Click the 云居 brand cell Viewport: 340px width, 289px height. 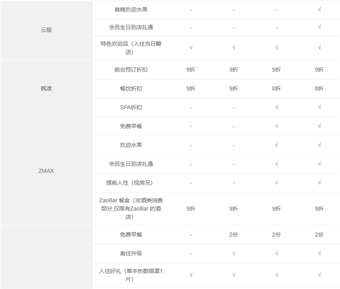46,28
